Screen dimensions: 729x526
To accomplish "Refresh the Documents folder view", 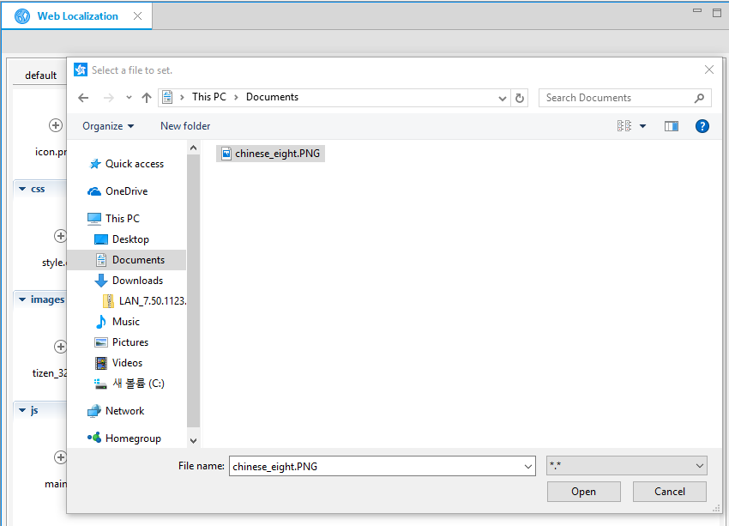I will [520, 97].
